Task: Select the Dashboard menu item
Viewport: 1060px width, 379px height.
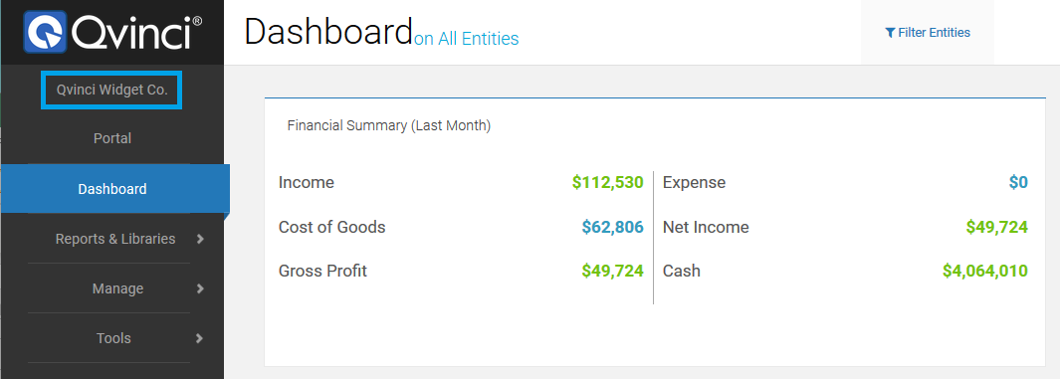Action: pos(112,189)
